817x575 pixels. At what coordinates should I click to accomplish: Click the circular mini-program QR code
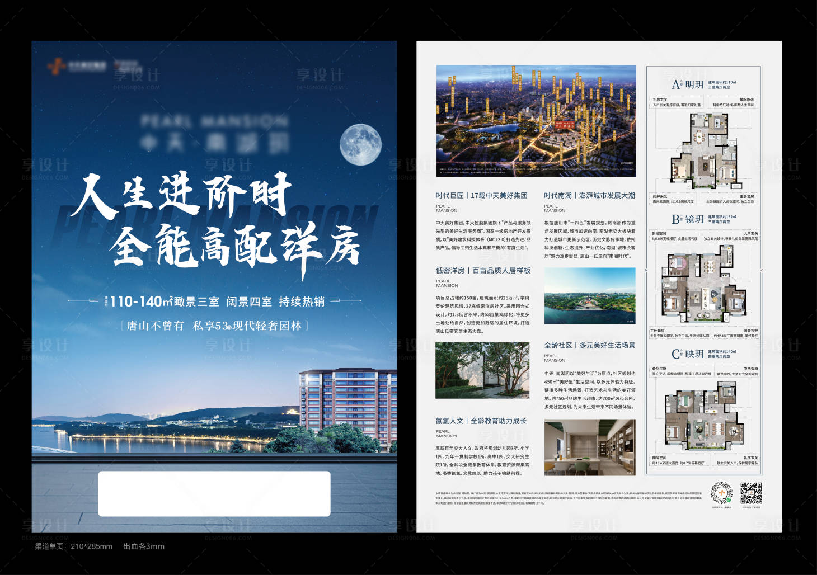pyautogui.click(x=721, y=492)
